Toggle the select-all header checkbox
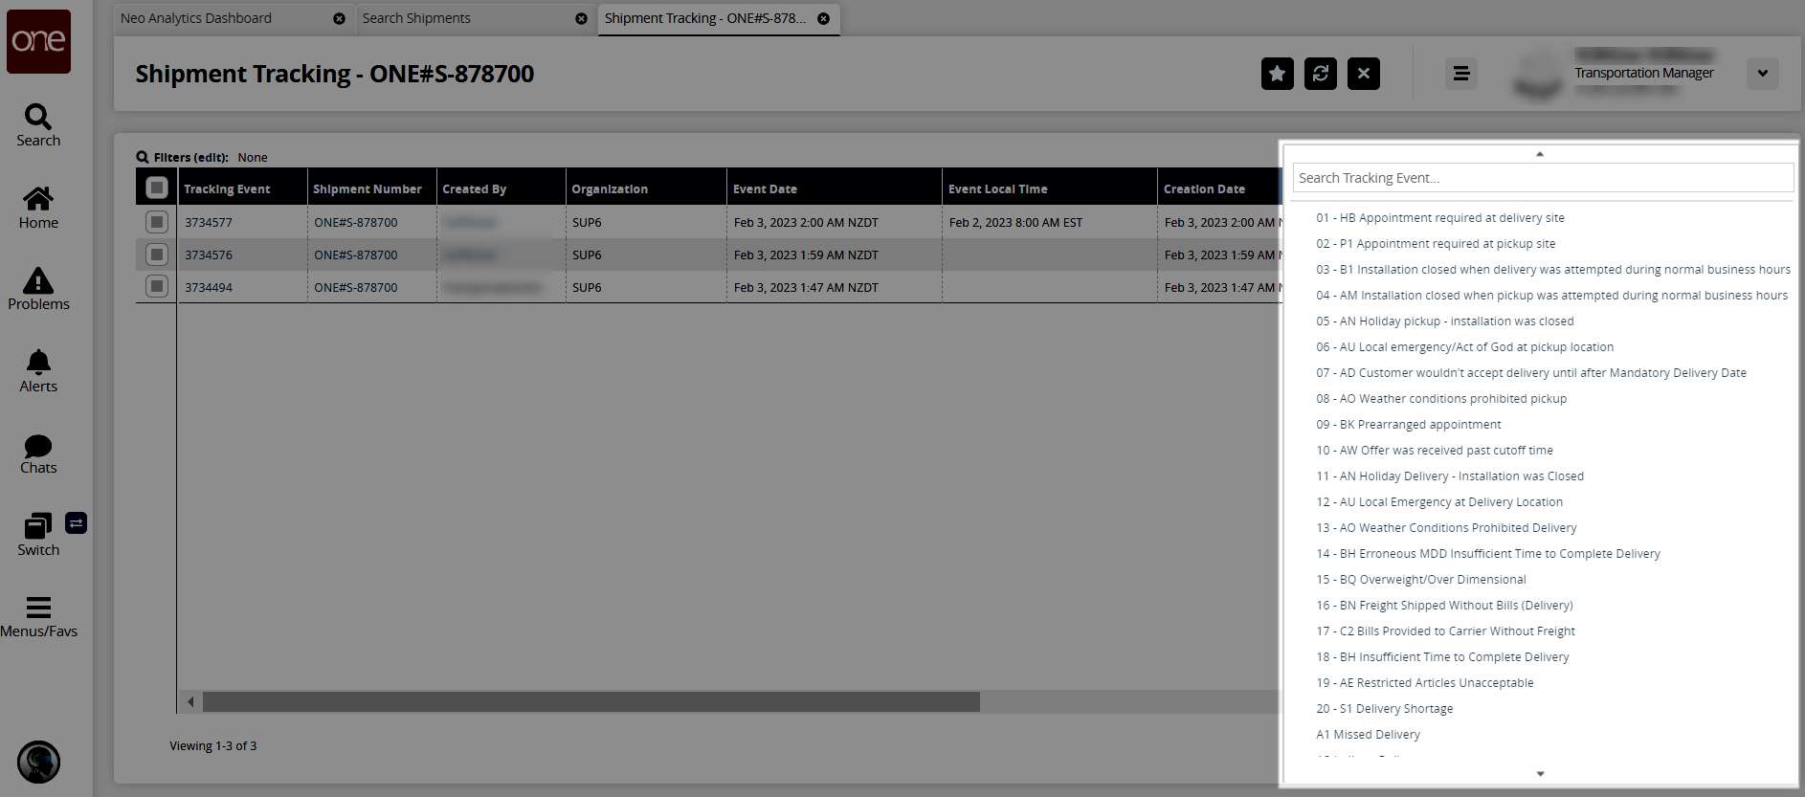Image resolution: width=1805 pixels, height=797 pixels. (157, 188)
